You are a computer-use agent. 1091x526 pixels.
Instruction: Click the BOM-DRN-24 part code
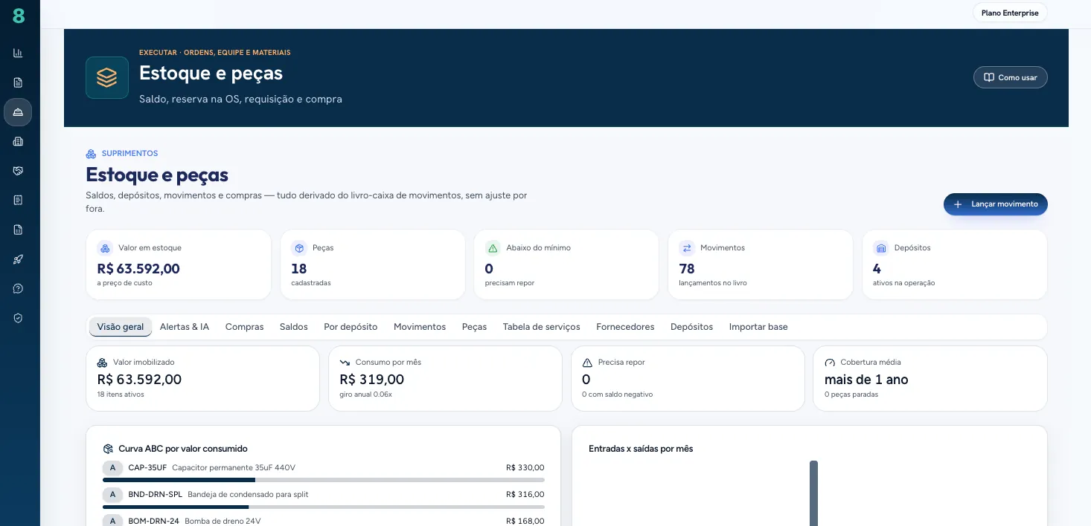point(154,521)
